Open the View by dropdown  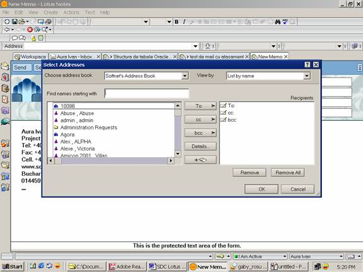coord(307,76)
